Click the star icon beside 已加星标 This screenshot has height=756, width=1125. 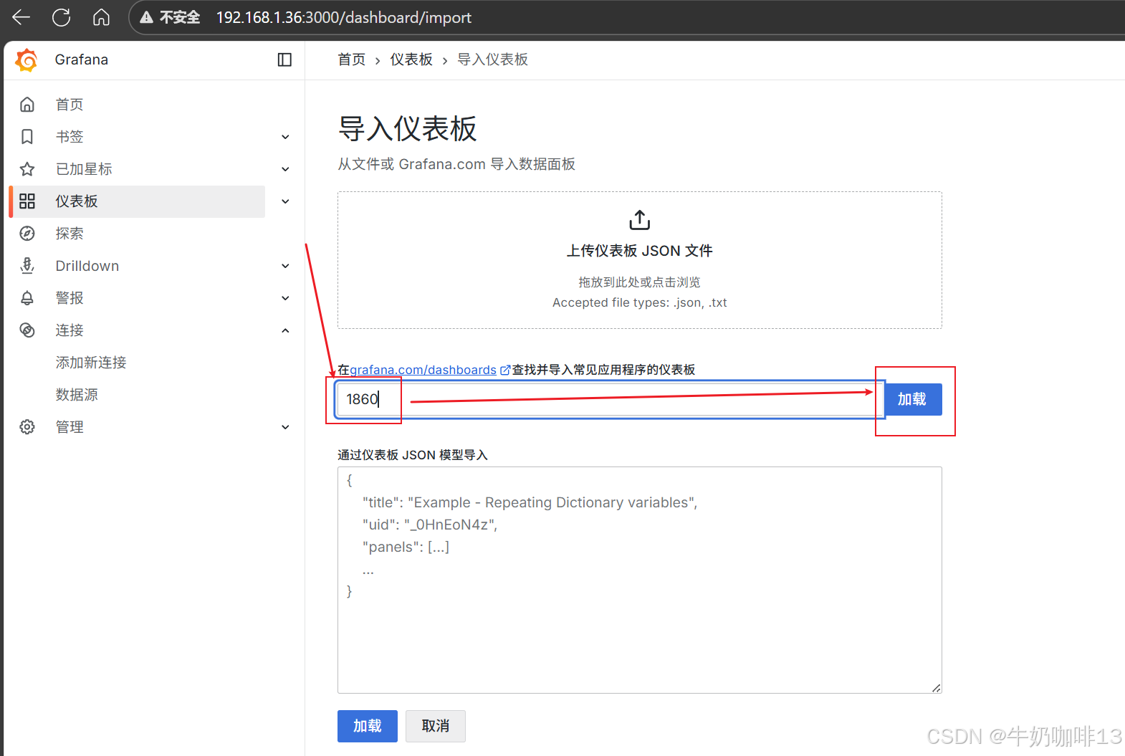pyautogui.click(x=27, y=169)
